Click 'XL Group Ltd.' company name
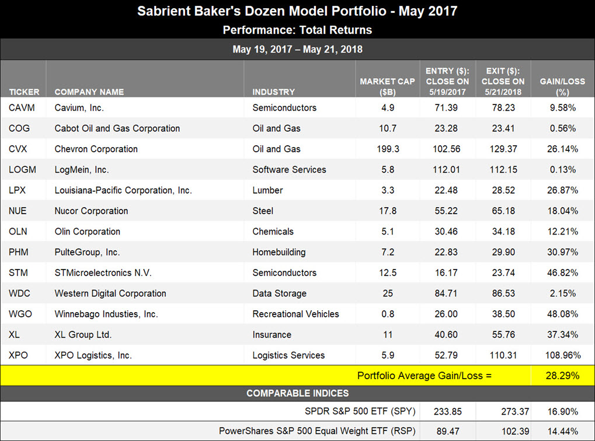The width and height of the screenshot is (595, 441). point(83,334)
